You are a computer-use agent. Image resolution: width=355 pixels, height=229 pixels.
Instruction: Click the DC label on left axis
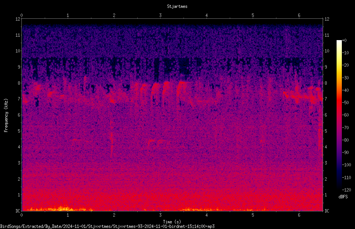click(x=18, y=211)
